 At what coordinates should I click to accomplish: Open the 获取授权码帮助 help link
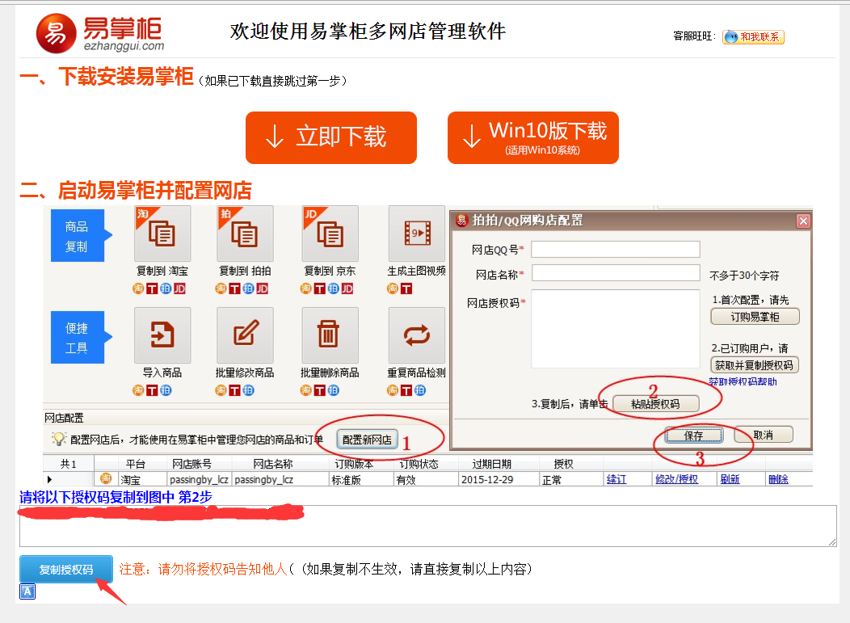(743, 381)
